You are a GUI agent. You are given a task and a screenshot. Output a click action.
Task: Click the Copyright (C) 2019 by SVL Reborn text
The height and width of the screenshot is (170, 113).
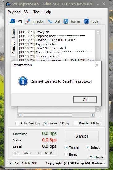tap(75, 163)
